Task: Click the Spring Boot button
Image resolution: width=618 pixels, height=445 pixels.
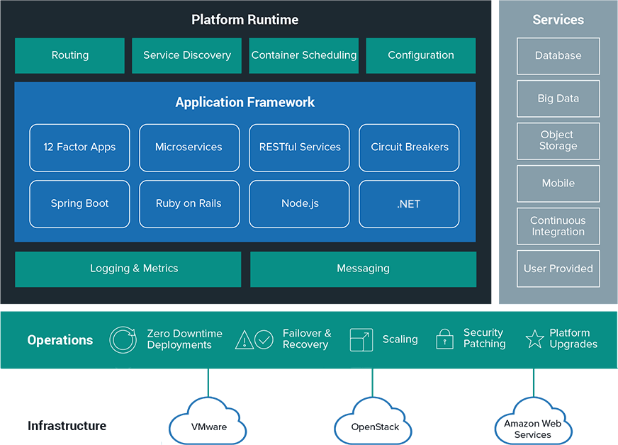Action: click(x=79, y=204)
